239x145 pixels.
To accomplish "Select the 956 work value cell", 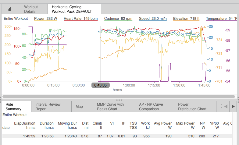I will pyautogui.click(x=146, y=136).
